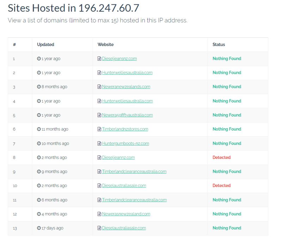The width and height of the screenshot is (282, 245).
Task: Click the clock icon next to 10 months ago
Action: click(39, 143)
